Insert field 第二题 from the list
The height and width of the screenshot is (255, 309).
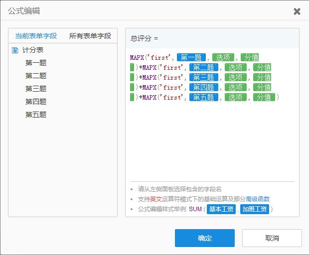point(36,76)
